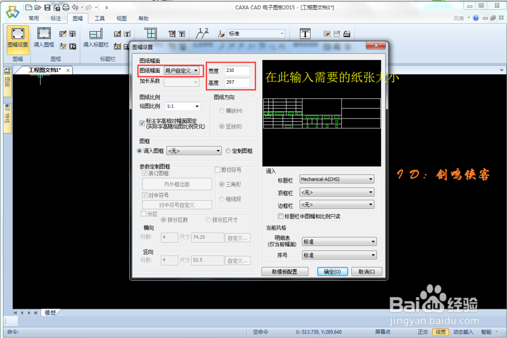Open the 顶框栏 dropdown

click(337, 192)
